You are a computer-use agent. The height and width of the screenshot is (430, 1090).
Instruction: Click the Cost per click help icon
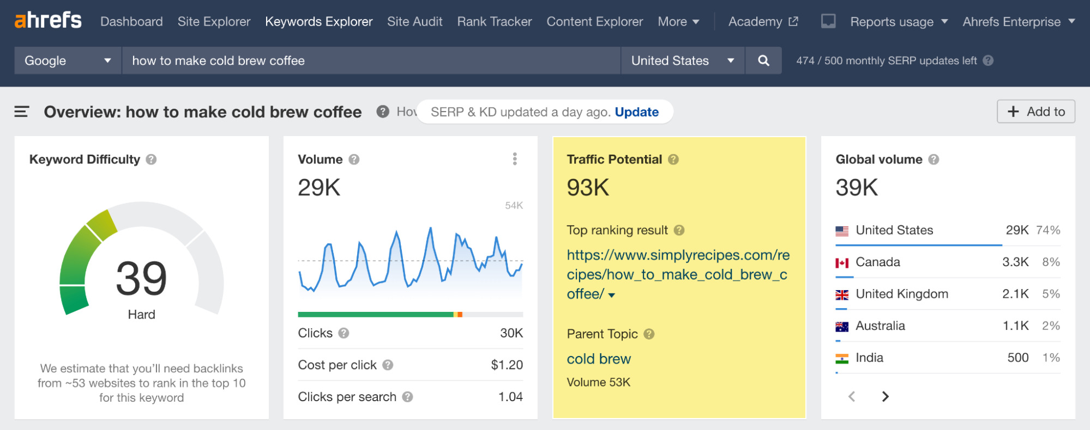point(388,365)
